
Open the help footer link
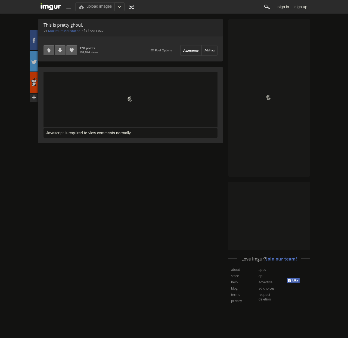click(234, 282)
